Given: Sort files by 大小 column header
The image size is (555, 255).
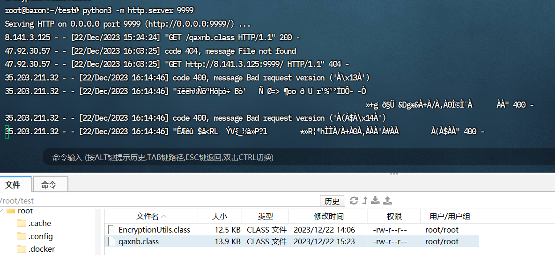Looking at the screenshot, I should pos(219,216).
